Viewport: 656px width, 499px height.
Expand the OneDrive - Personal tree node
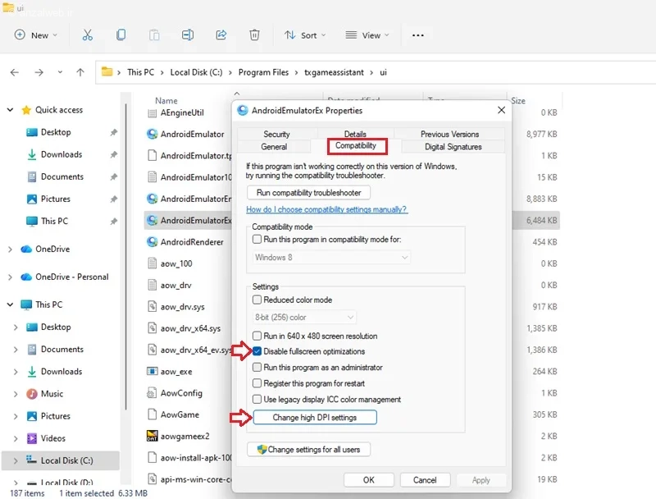click(10, 277)
